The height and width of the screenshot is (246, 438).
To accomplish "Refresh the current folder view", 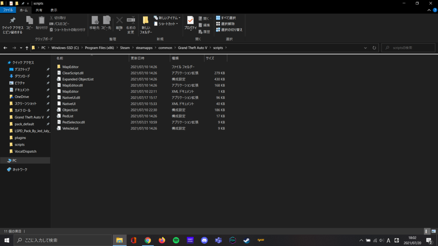I will click(x=374, y=48).
